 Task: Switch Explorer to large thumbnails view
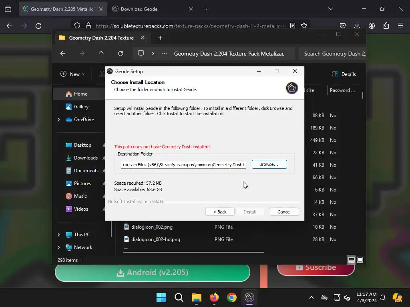[360, 260]
